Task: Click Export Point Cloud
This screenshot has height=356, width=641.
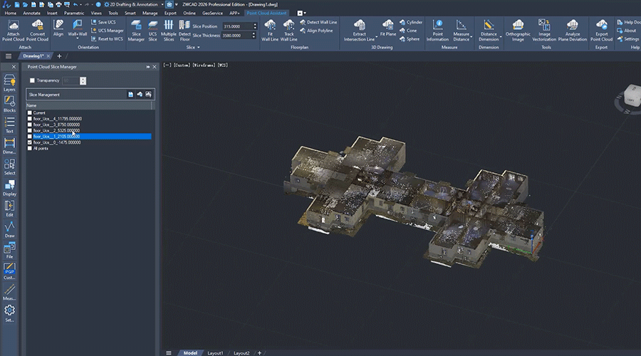Action: pyautogui.click(x=601, y=31)
